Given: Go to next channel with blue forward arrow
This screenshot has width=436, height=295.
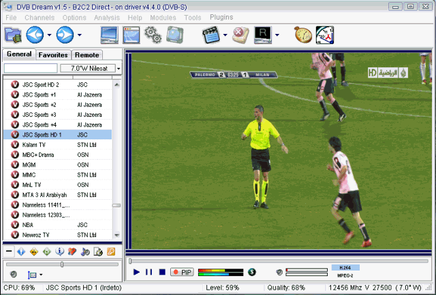Looking at the screenshot, I should click(65, 35).
